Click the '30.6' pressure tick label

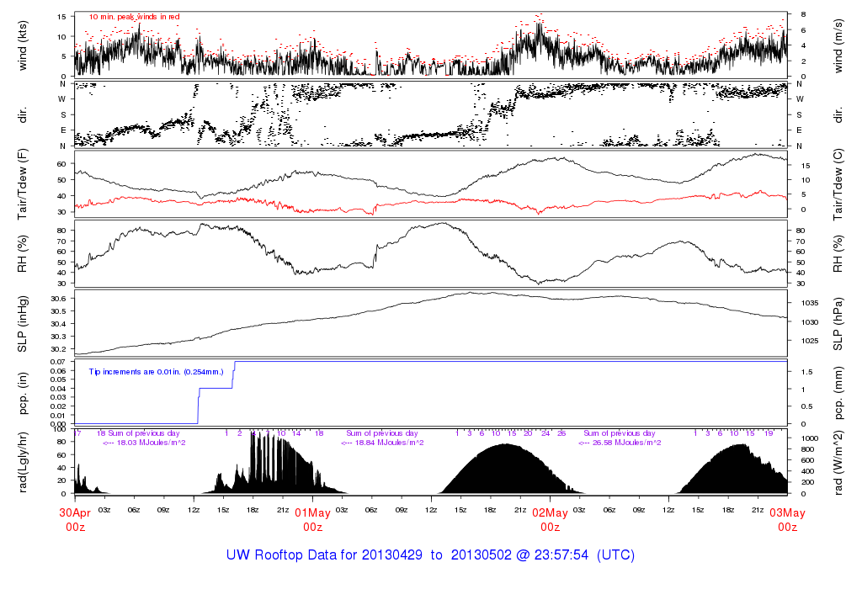pos(59,299)
